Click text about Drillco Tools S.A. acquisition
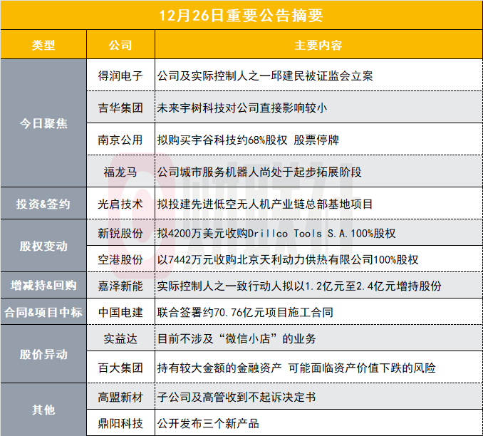This screenshot has width=483, height=436. pyautogui.click(x=276, y=233)
